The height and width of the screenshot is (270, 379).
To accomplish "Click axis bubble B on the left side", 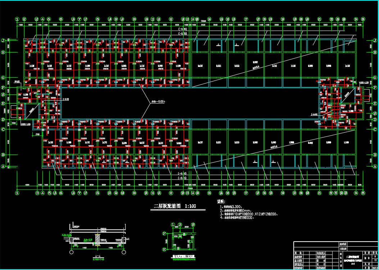I will [3, 155].
